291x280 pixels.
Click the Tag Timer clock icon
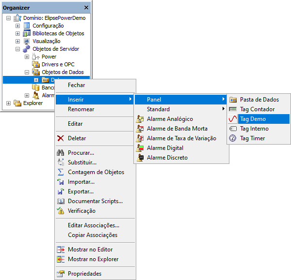coord(233,138)
